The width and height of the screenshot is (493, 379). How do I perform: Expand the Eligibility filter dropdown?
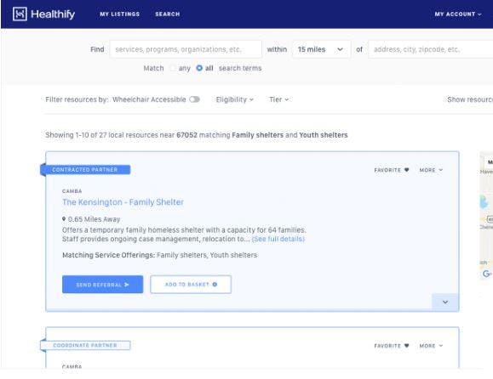tap(234, 99)
